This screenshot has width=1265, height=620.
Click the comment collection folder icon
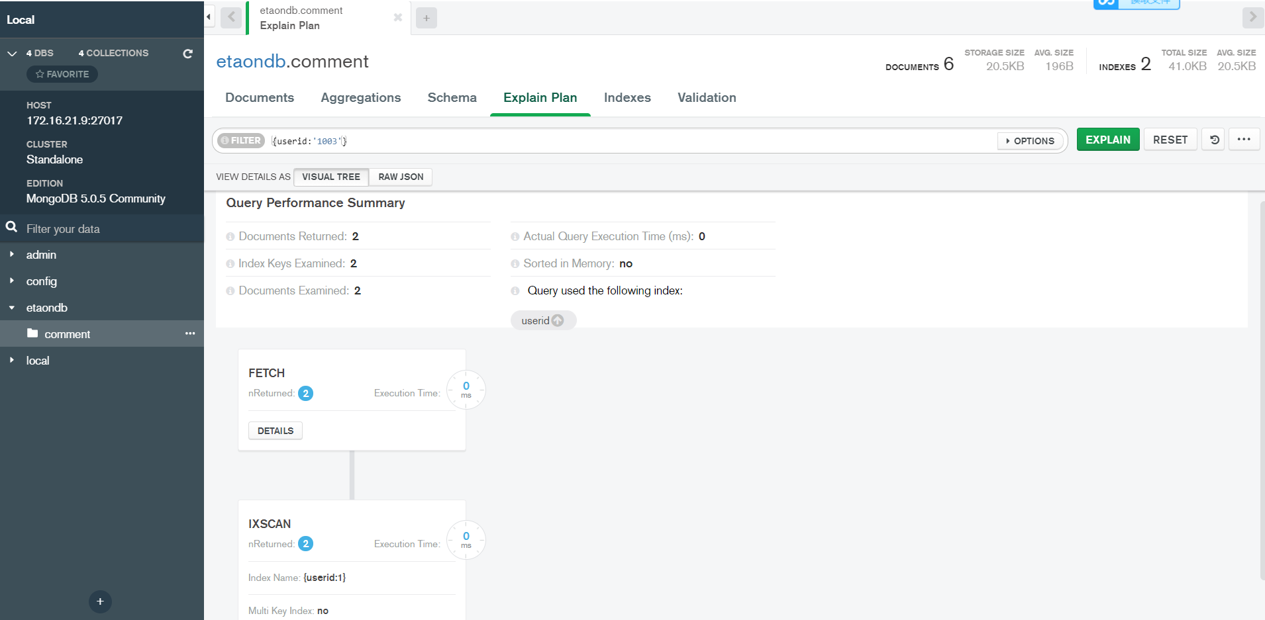[32, 333]
